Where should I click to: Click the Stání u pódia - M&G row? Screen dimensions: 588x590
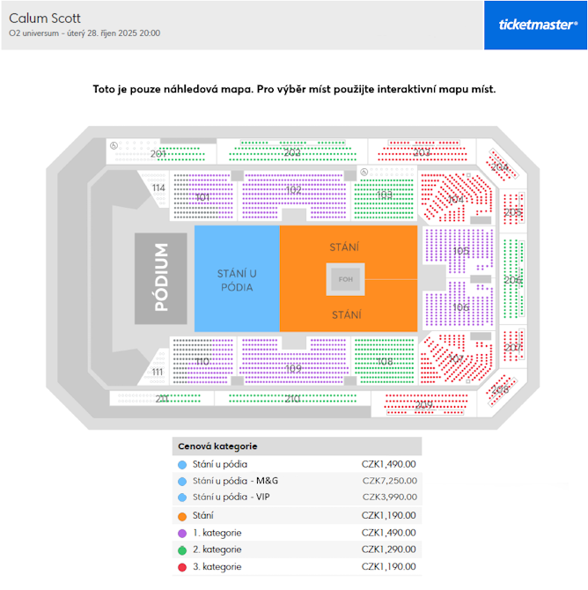297,481
